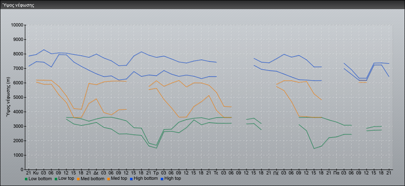
Task: Toggle the Low bottom series label
Action: (40, 179)
